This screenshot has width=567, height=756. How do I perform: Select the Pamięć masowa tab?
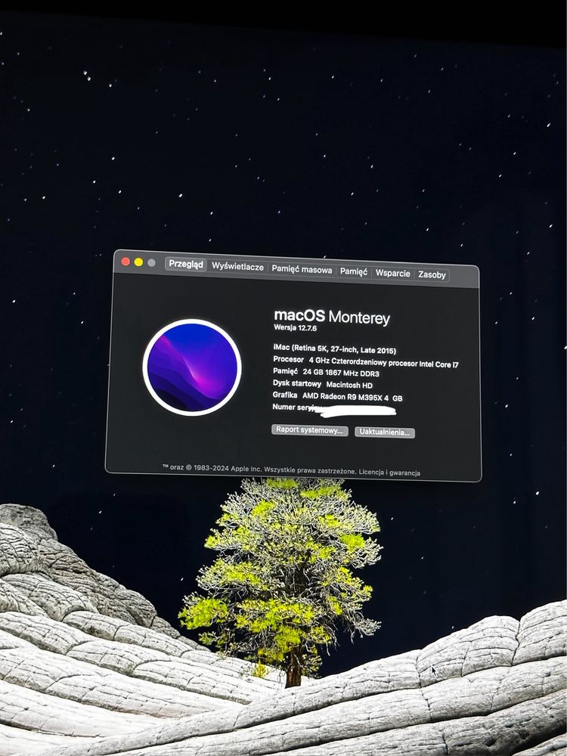302,270
